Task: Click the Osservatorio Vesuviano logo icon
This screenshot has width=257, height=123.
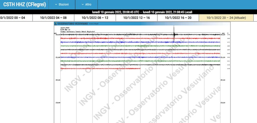Action: tap(56, 24)
